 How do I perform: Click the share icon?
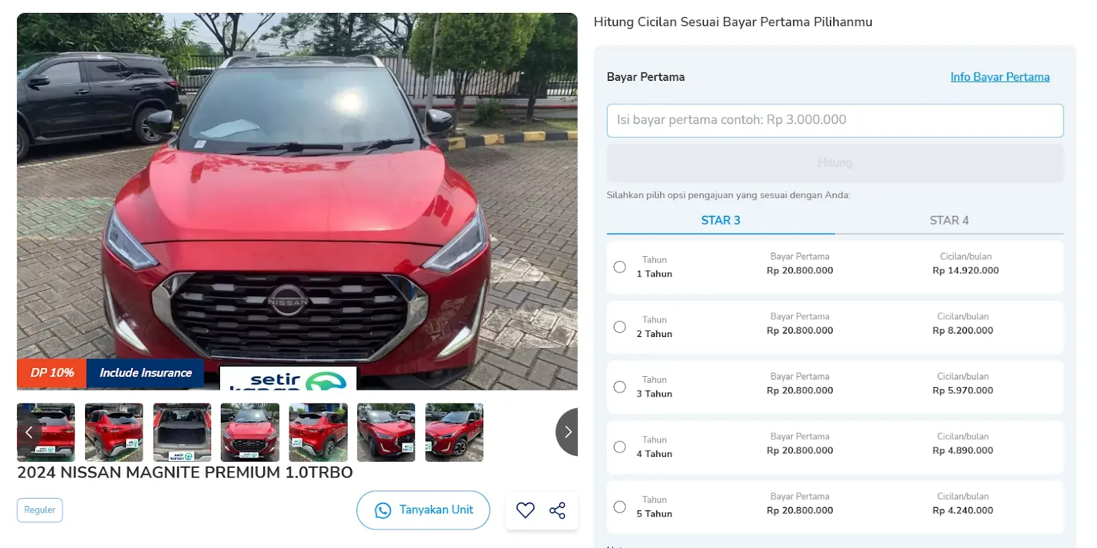pos(557,510)
